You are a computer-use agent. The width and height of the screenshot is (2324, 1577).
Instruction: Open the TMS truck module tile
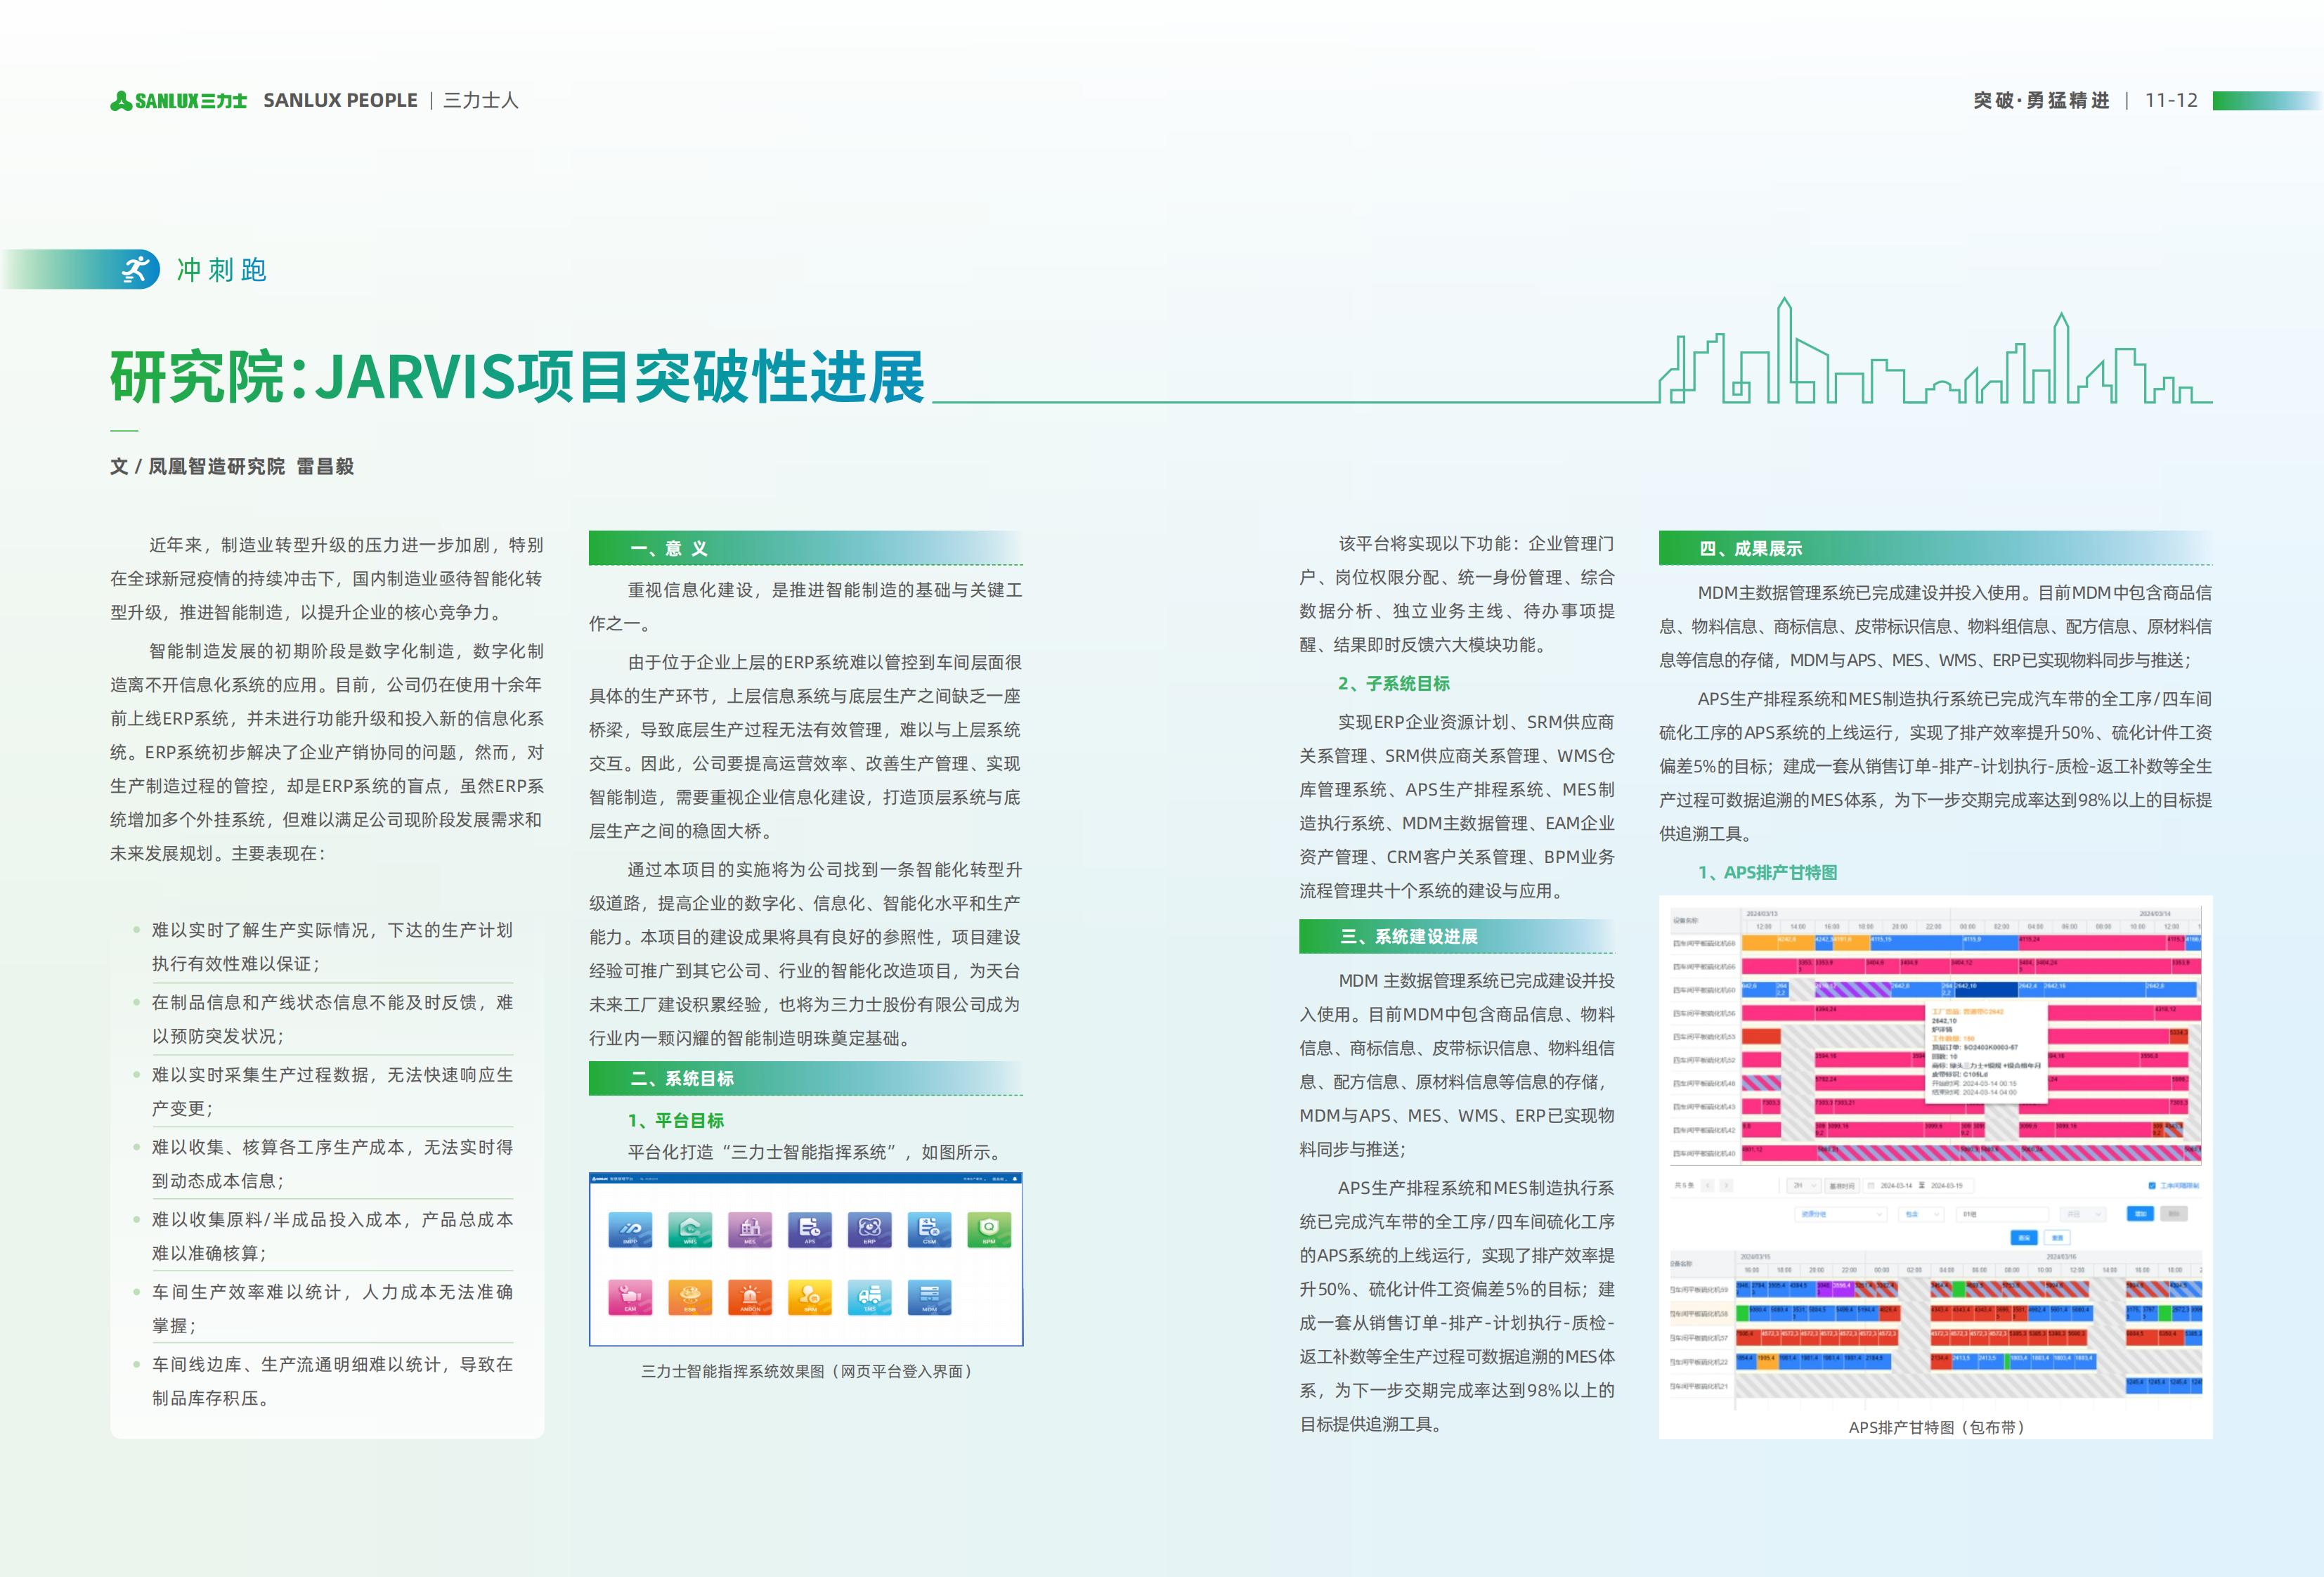pos(870,1297)
